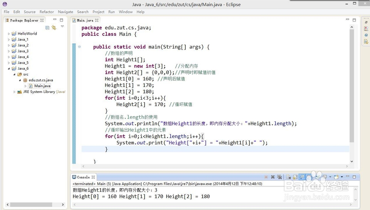Close the Package Explorer tab
The image size is (370, 210).
pyautogui.click(x=42, y=20)
